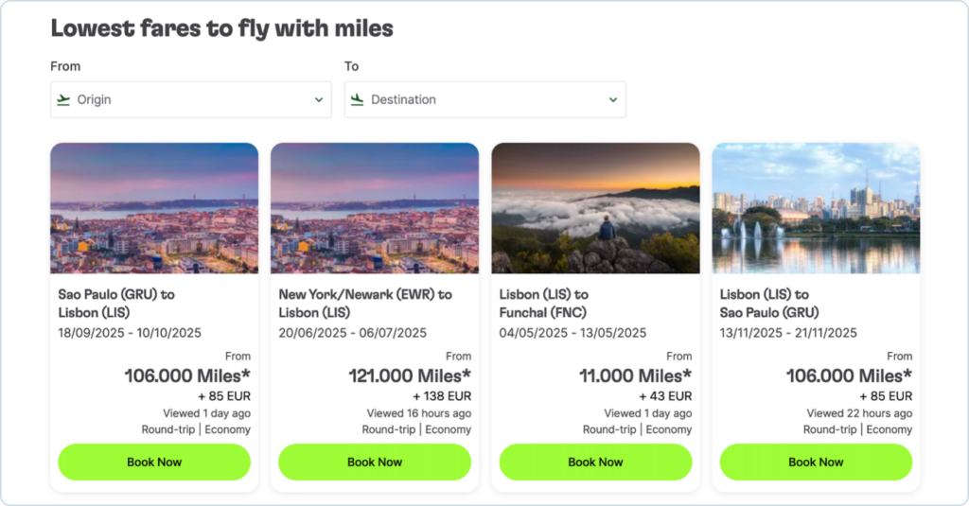Screen dimensions: 969x506
Task: Open the Sao Paulo to Lisbon card photo
Action: tap(154, 208)
